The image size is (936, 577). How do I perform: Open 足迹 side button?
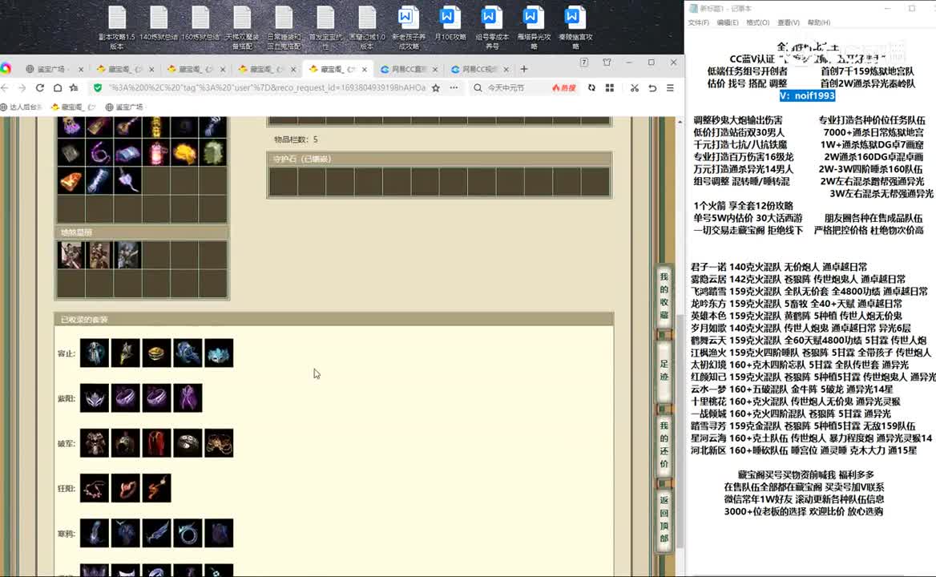point(664,370)
